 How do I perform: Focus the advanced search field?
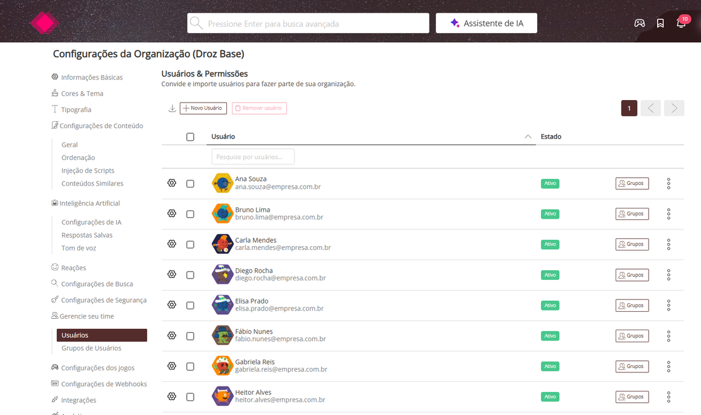308,23
